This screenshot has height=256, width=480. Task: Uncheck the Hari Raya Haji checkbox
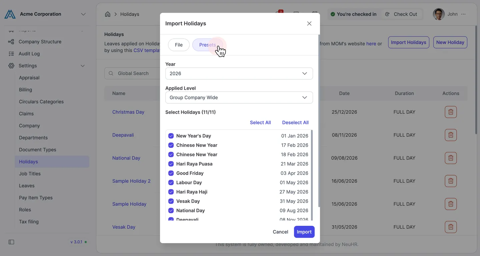tap(171, 192)
